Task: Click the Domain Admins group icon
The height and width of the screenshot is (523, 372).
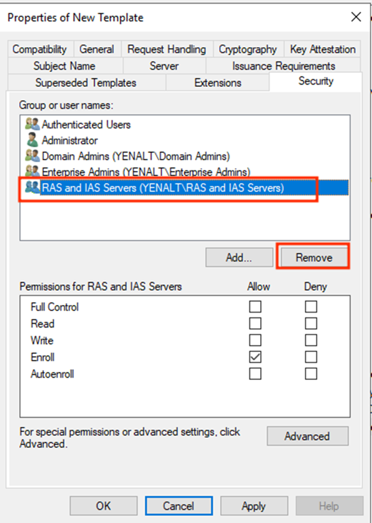Action: [32, 155]
